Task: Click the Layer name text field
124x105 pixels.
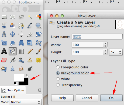Action: coord(97,37)
